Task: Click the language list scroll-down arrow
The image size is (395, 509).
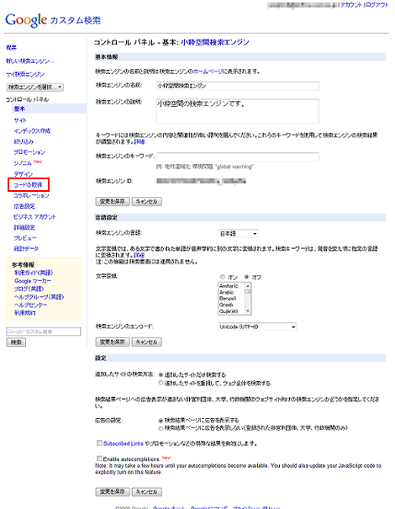Action: (x=248, y=311)
